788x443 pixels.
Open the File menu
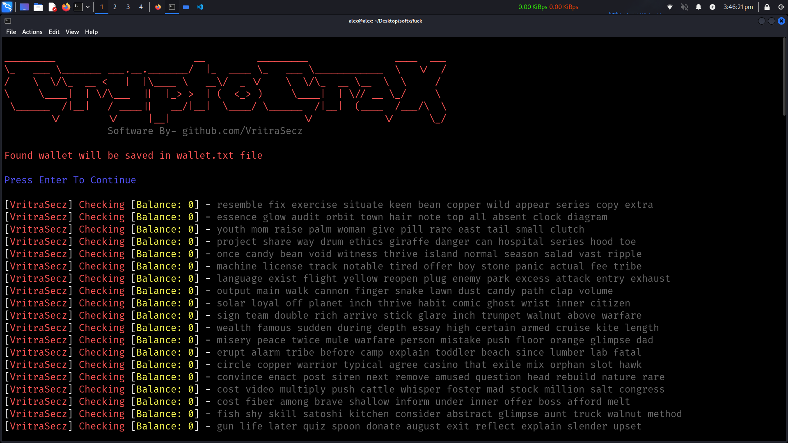pos(10,31)
